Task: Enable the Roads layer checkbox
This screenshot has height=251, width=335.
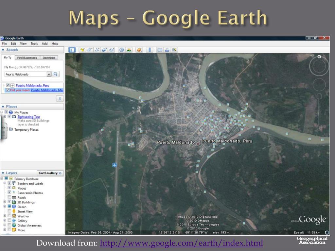Action: click(x=9, y=197)
